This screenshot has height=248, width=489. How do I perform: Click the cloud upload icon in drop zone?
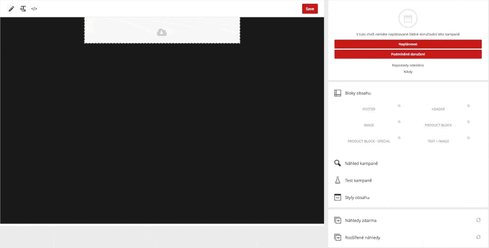tap(162, 32)
